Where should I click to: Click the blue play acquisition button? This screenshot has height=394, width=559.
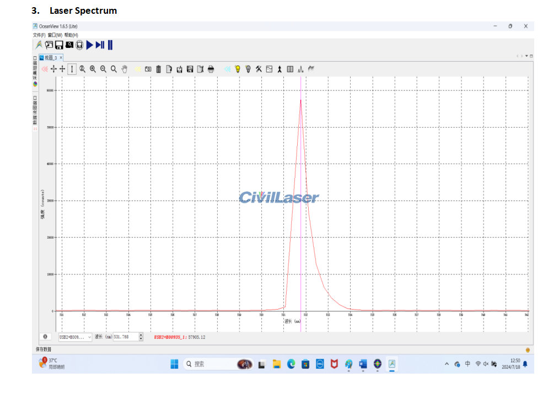click(89, 45)
